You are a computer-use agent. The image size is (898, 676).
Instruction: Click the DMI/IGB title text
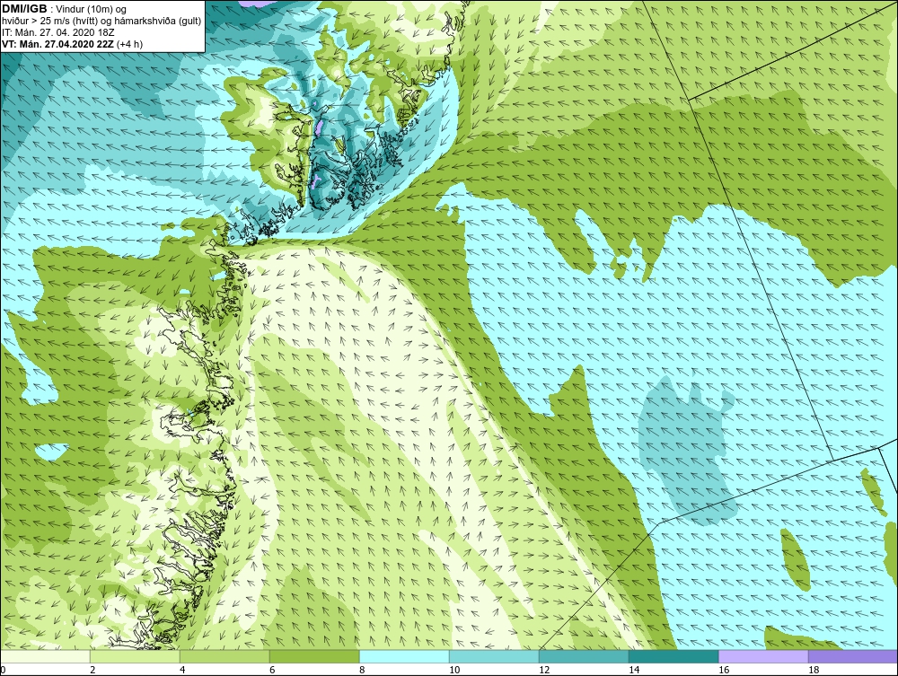[x=24, y=9]
